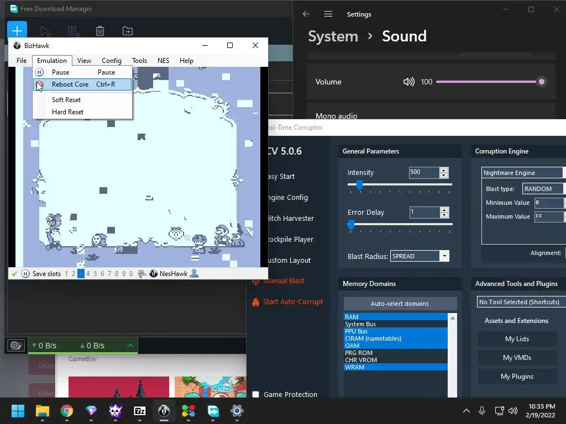Viewport: 566px width, 424px height.
Task: Click the Maximum Value field showing FF
Action: (550, 216)
